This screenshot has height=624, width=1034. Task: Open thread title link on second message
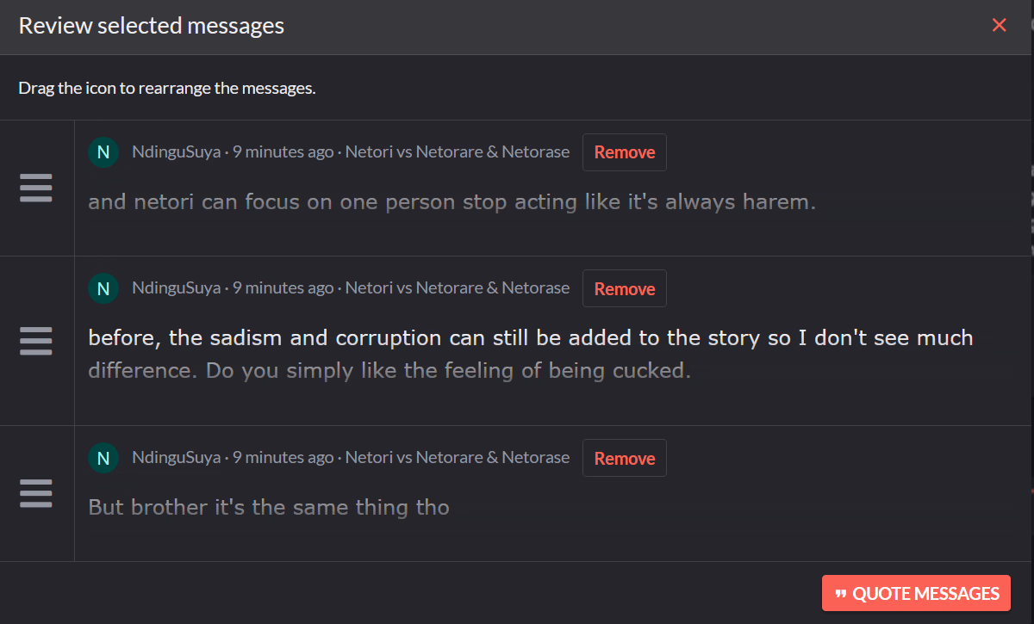[x=457, y=288]
